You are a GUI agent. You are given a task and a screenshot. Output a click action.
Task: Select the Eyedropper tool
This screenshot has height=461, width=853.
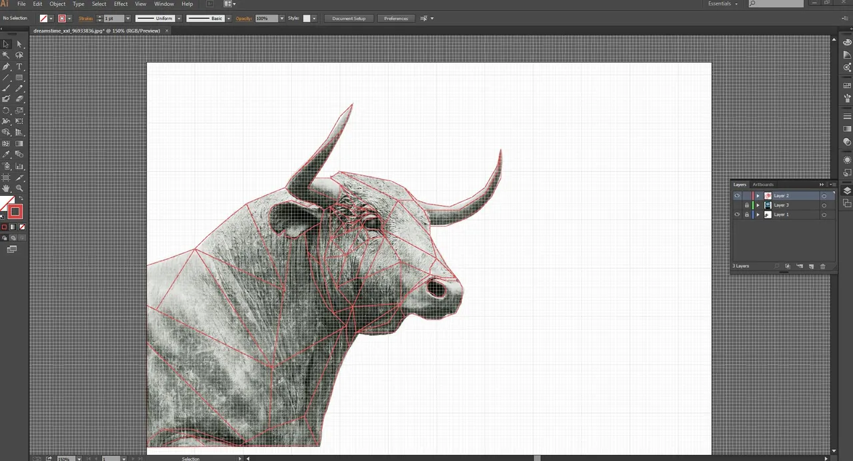6,155
